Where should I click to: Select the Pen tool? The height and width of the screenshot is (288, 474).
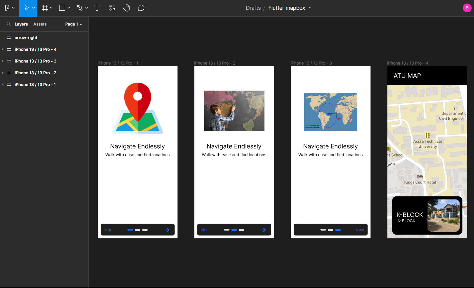tap(80, 8)
